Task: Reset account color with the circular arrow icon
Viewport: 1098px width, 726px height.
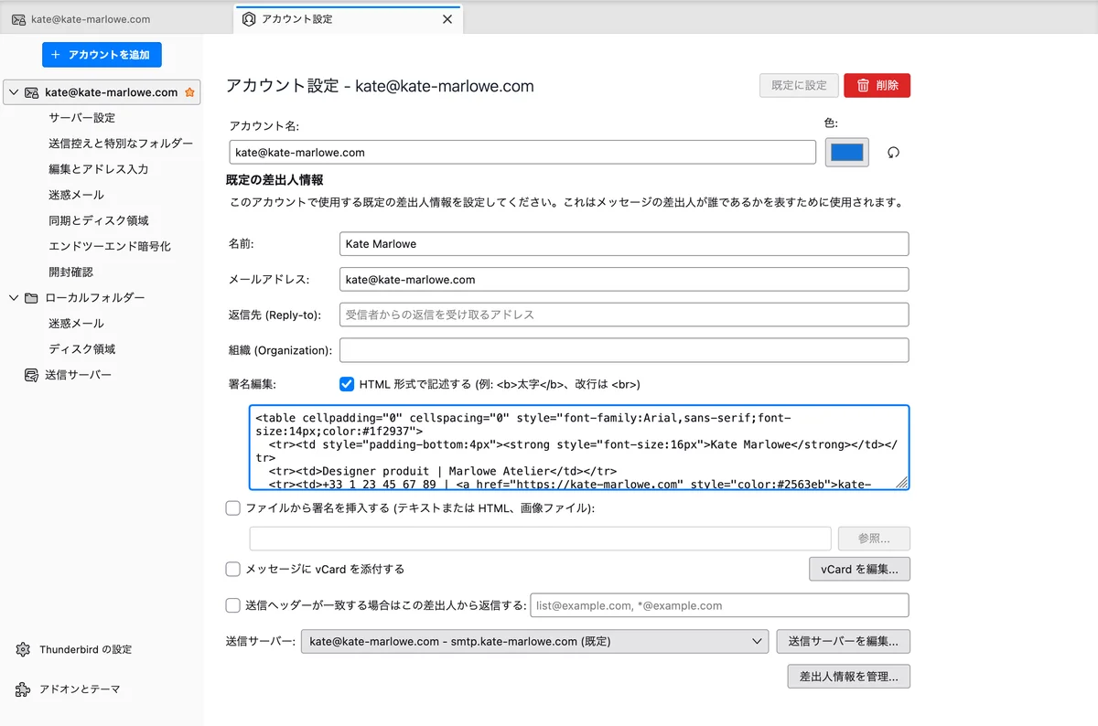Action: click(x=894, y=153)
